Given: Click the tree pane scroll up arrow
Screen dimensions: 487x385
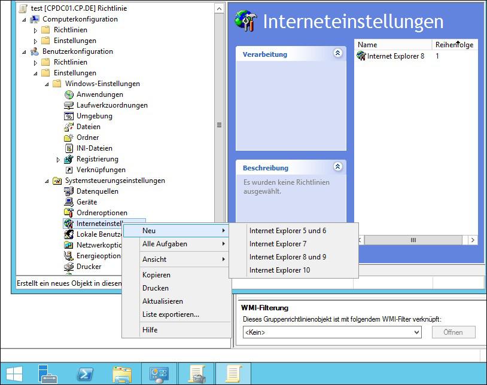Looking at the screenshot, I should (219, 9).
